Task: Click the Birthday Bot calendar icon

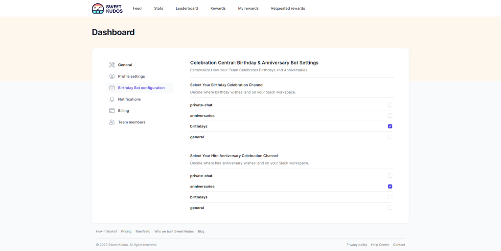Action: tap(112, 88)
